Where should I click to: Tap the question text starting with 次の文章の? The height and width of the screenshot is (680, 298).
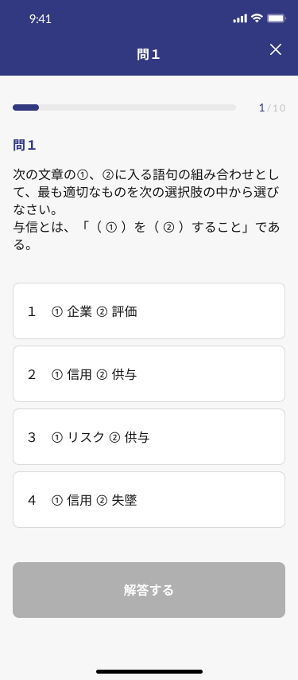click(x=146, y=193)
